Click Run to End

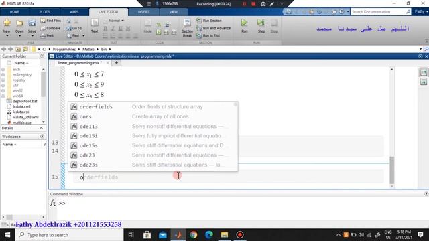point(208,35)
